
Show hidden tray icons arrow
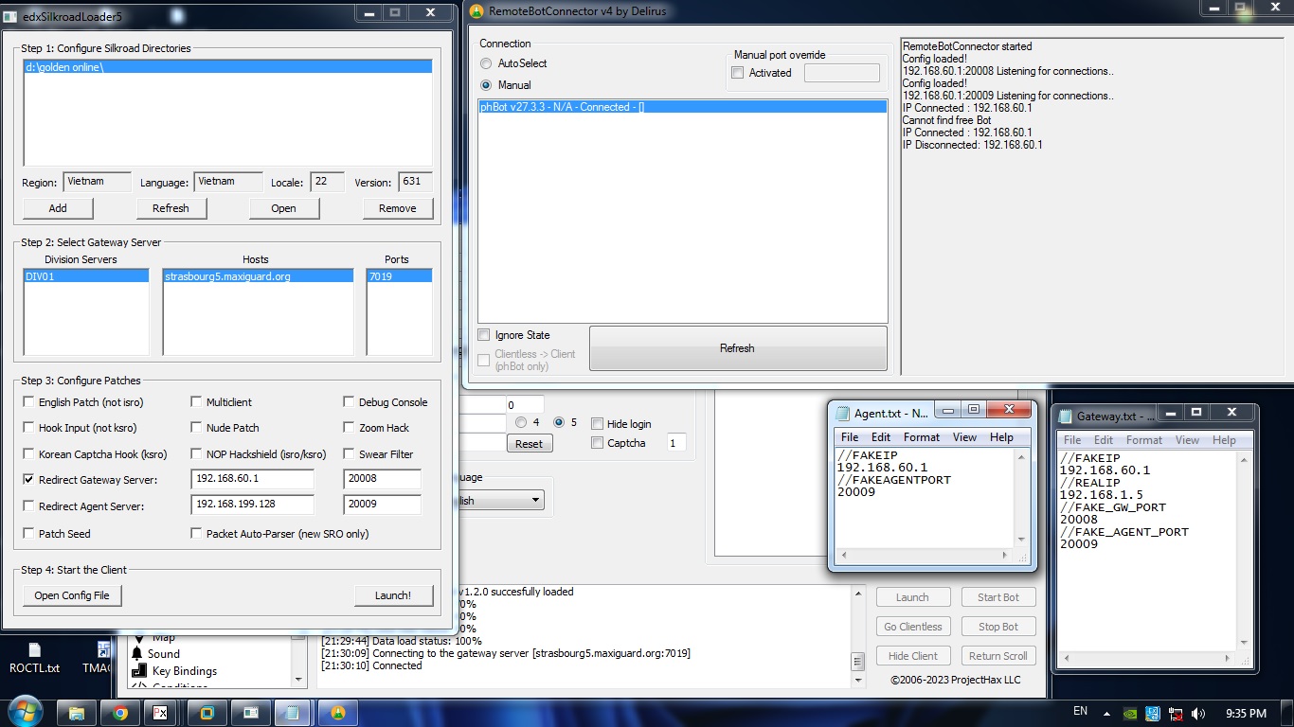(x=1106, y=714)
